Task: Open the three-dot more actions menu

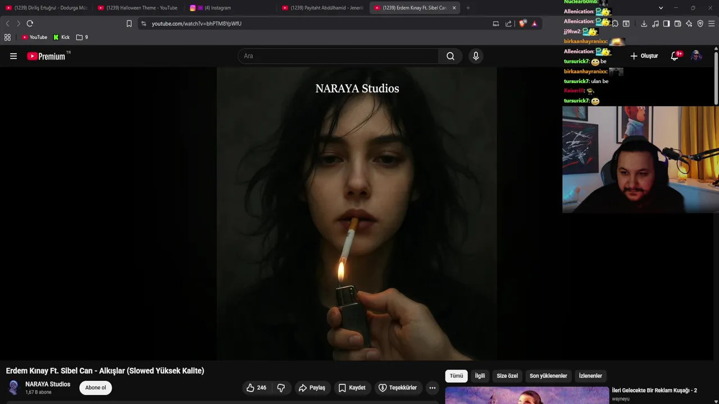Action: click(x=433, y=388)
